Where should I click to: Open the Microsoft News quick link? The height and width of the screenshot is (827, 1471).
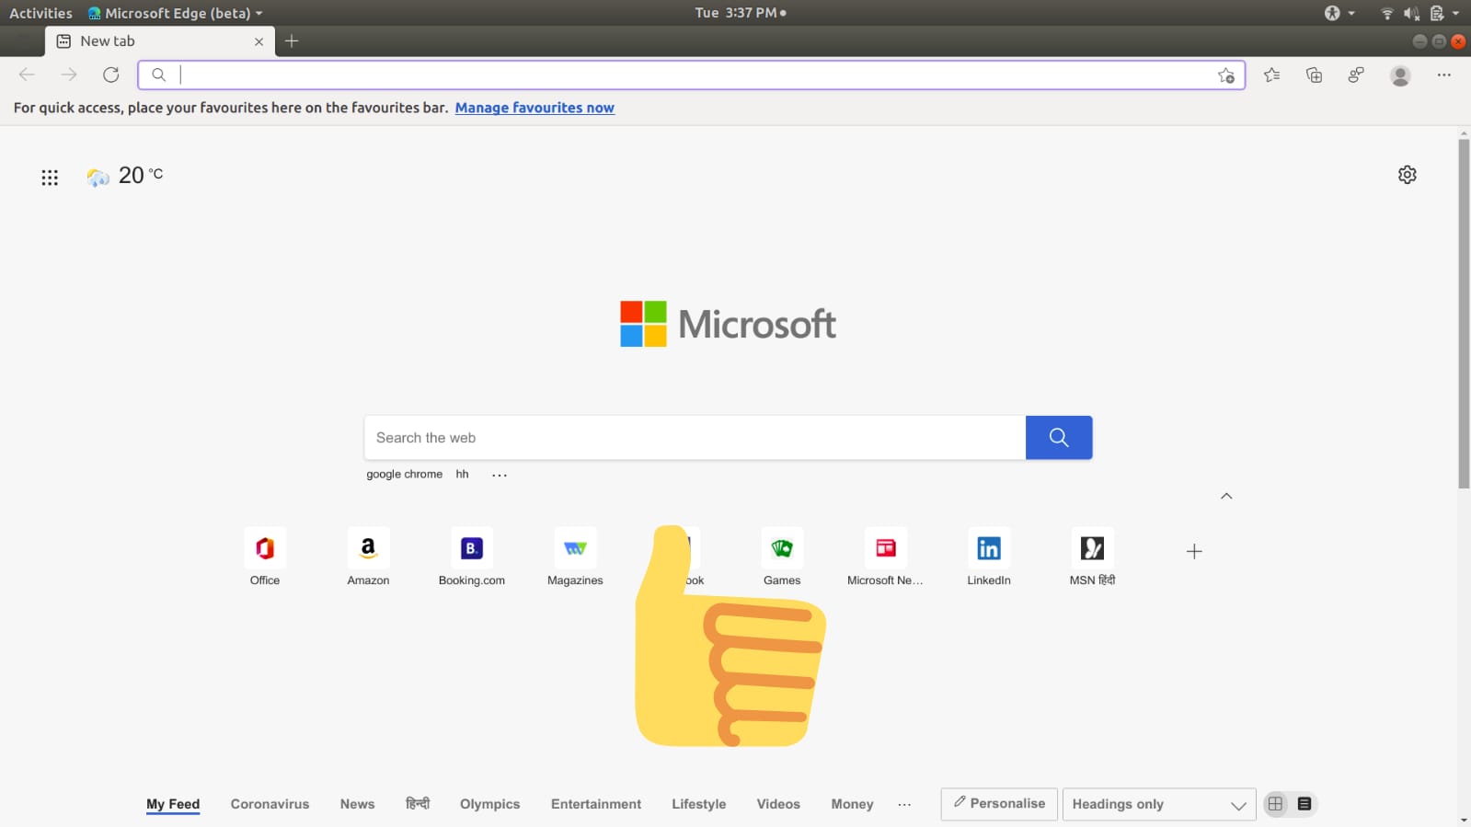(x=885, y=557)
